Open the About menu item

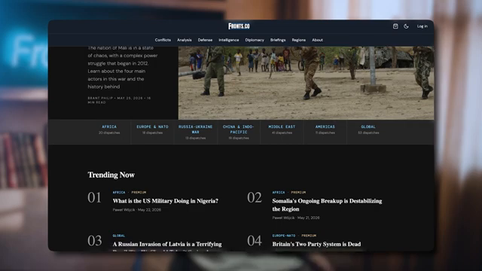tap(317, 40)
